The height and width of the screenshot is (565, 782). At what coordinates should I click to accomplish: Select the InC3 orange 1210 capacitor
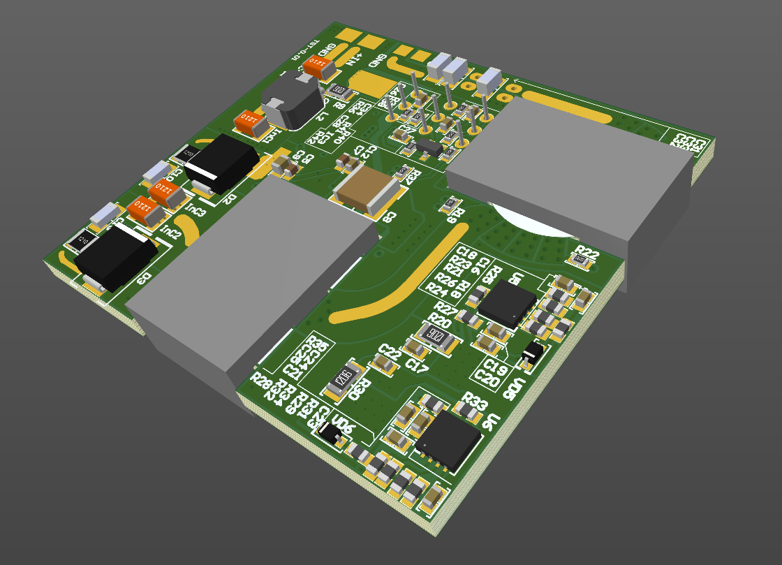click(168, 193)
